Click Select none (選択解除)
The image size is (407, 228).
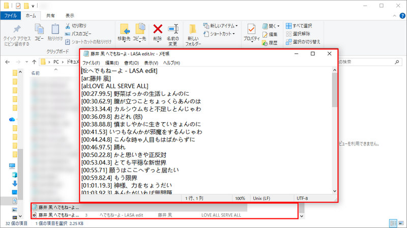coord(298,34)
